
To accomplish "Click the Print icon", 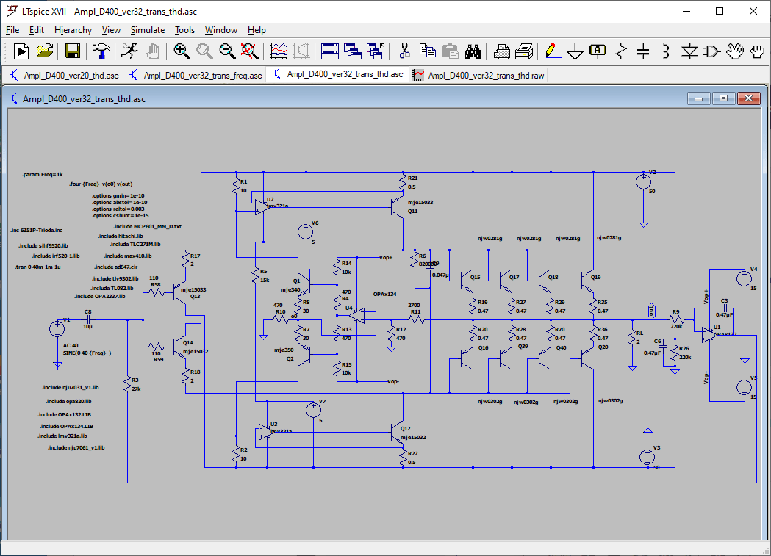I will (x=524, y=51).
